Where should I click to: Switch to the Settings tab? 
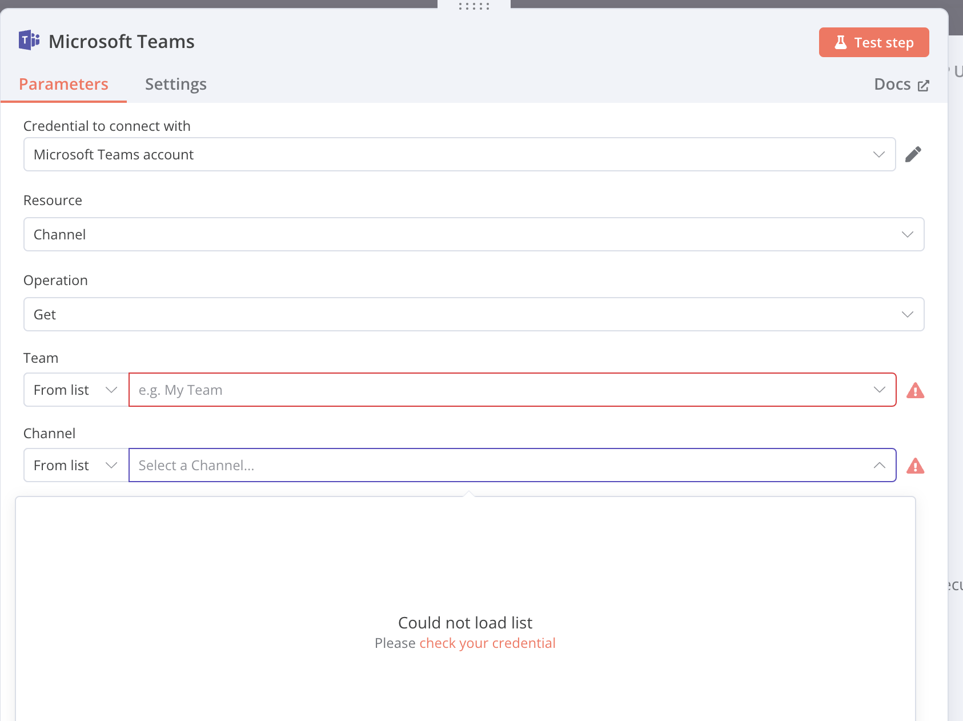[x=176, y=84]
